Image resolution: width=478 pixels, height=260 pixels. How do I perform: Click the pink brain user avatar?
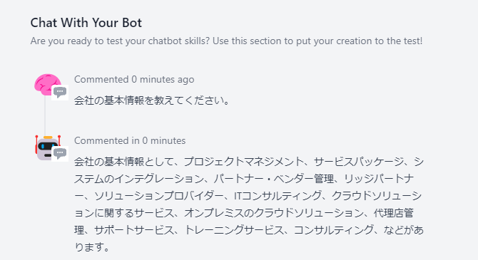coord(48,84)
